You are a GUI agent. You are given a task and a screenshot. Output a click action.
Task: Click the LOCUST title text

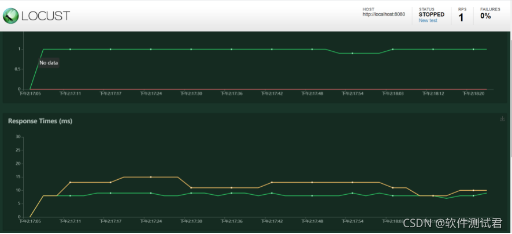pos(46,16)
